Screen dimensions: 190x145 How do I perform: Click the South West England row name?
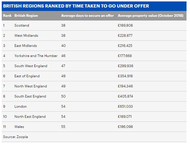tap(31, 66)
